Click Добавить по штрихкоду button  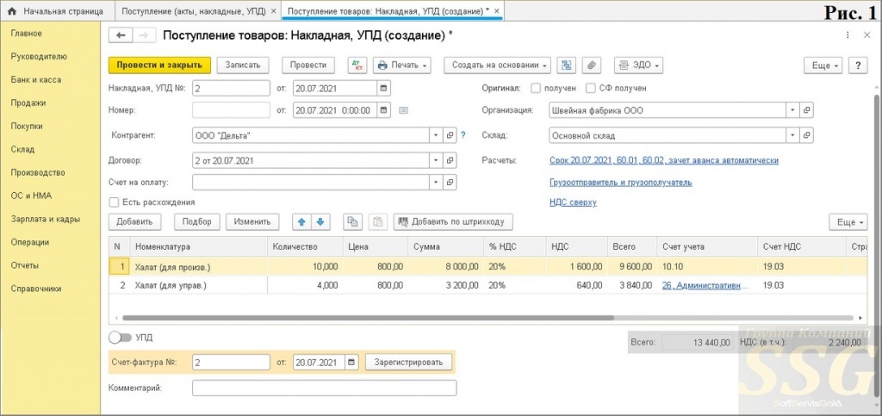(453, 222)
